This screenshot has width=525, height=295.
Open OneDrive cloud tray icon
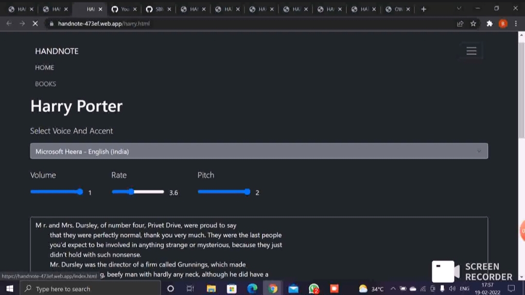(x=413, y=288)
